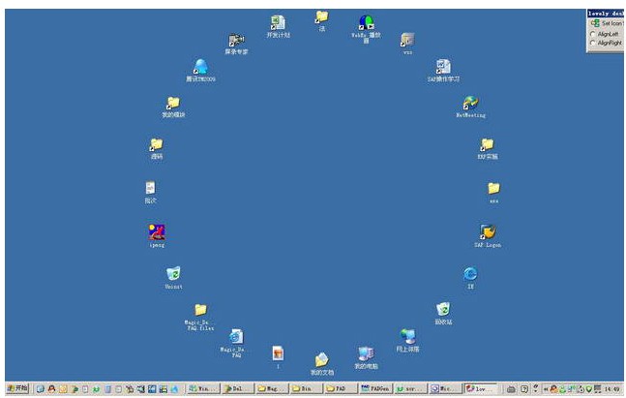This screenshot has width=626, height=398.
Task: Choose the AlignRight radio option
Action: (x=607, y=43)
